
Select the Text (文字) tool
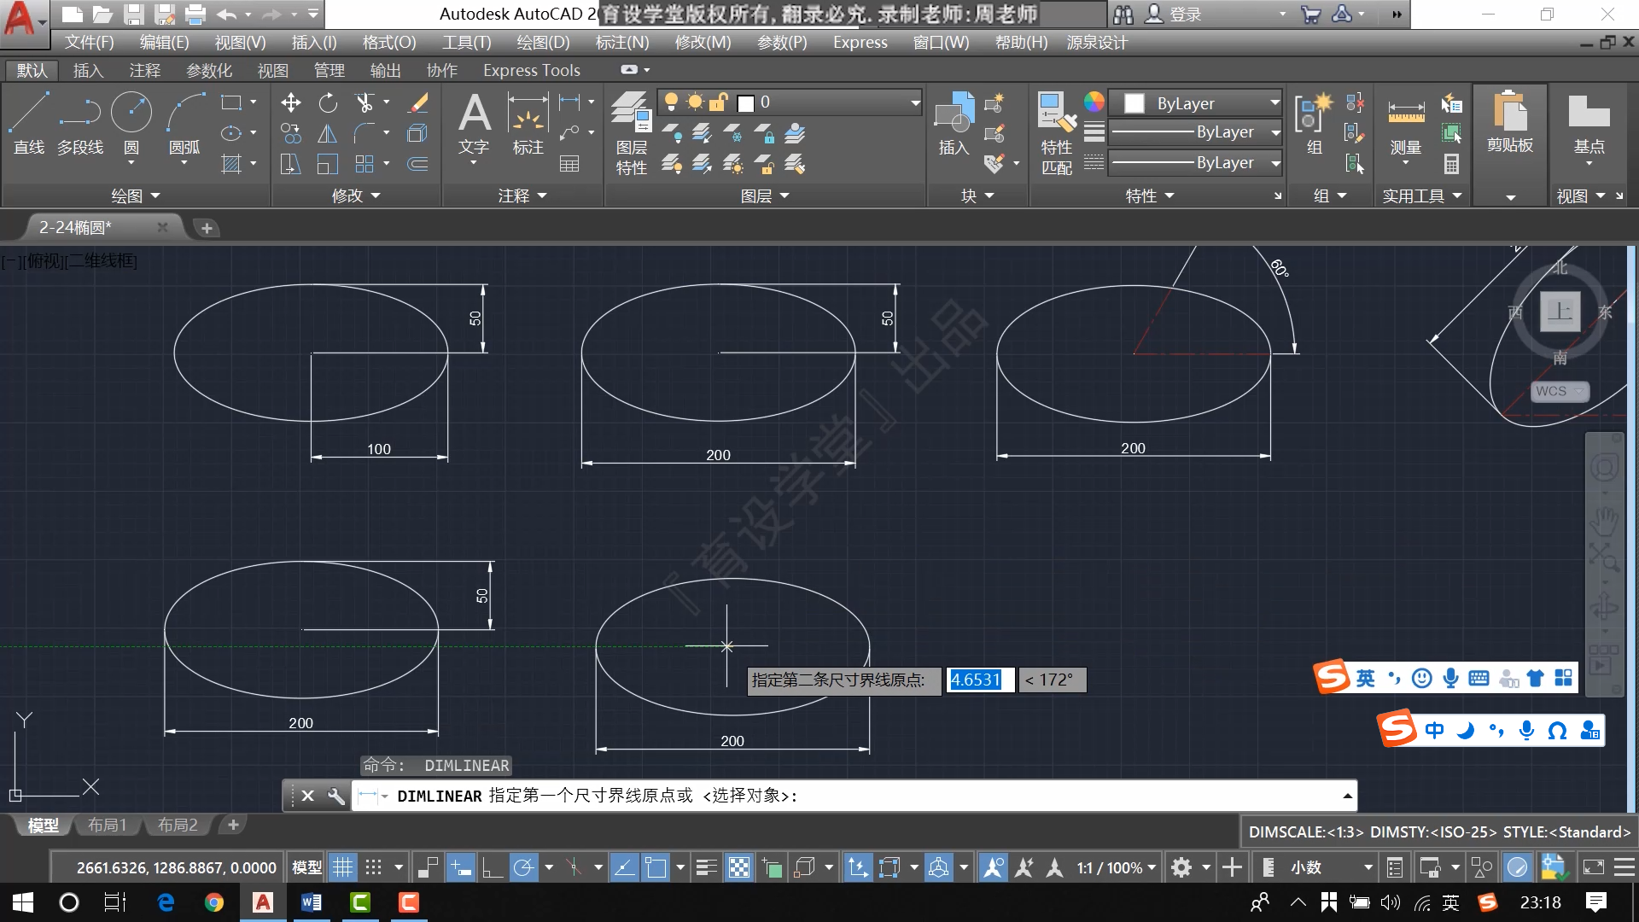(474, 124)
